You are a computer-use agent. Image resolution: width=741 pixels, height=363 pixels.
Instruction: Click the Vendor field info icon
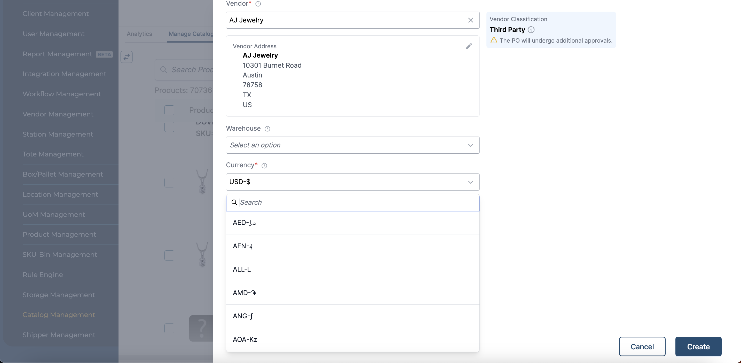point(258,4)
